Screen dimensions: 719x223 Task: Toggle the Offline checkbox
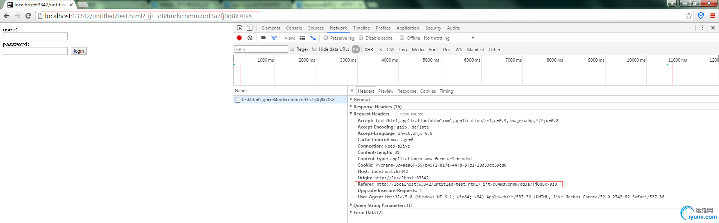click(402, 38)
